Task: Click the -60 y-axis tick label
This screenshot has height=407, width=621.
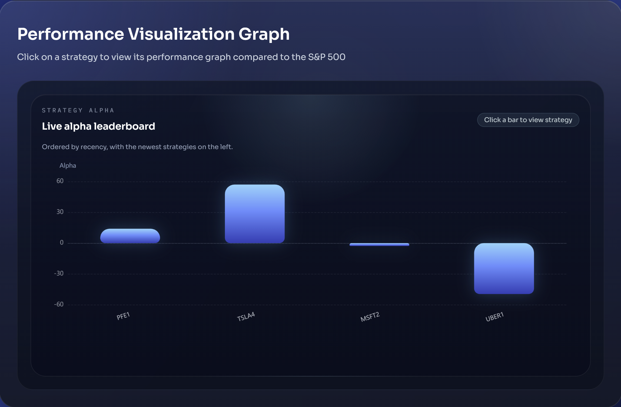Action: tap(59, 304)
